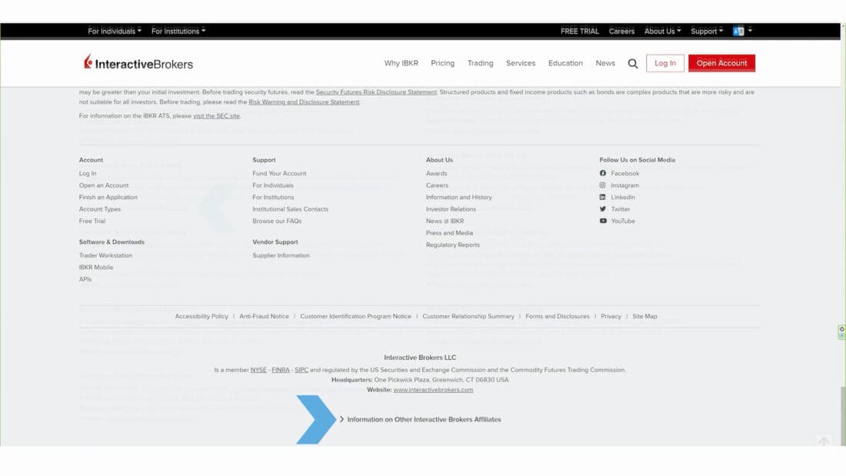This screenshot has height=476, width=846.
Task: Click the Facebook social icon
Action: 603,173
